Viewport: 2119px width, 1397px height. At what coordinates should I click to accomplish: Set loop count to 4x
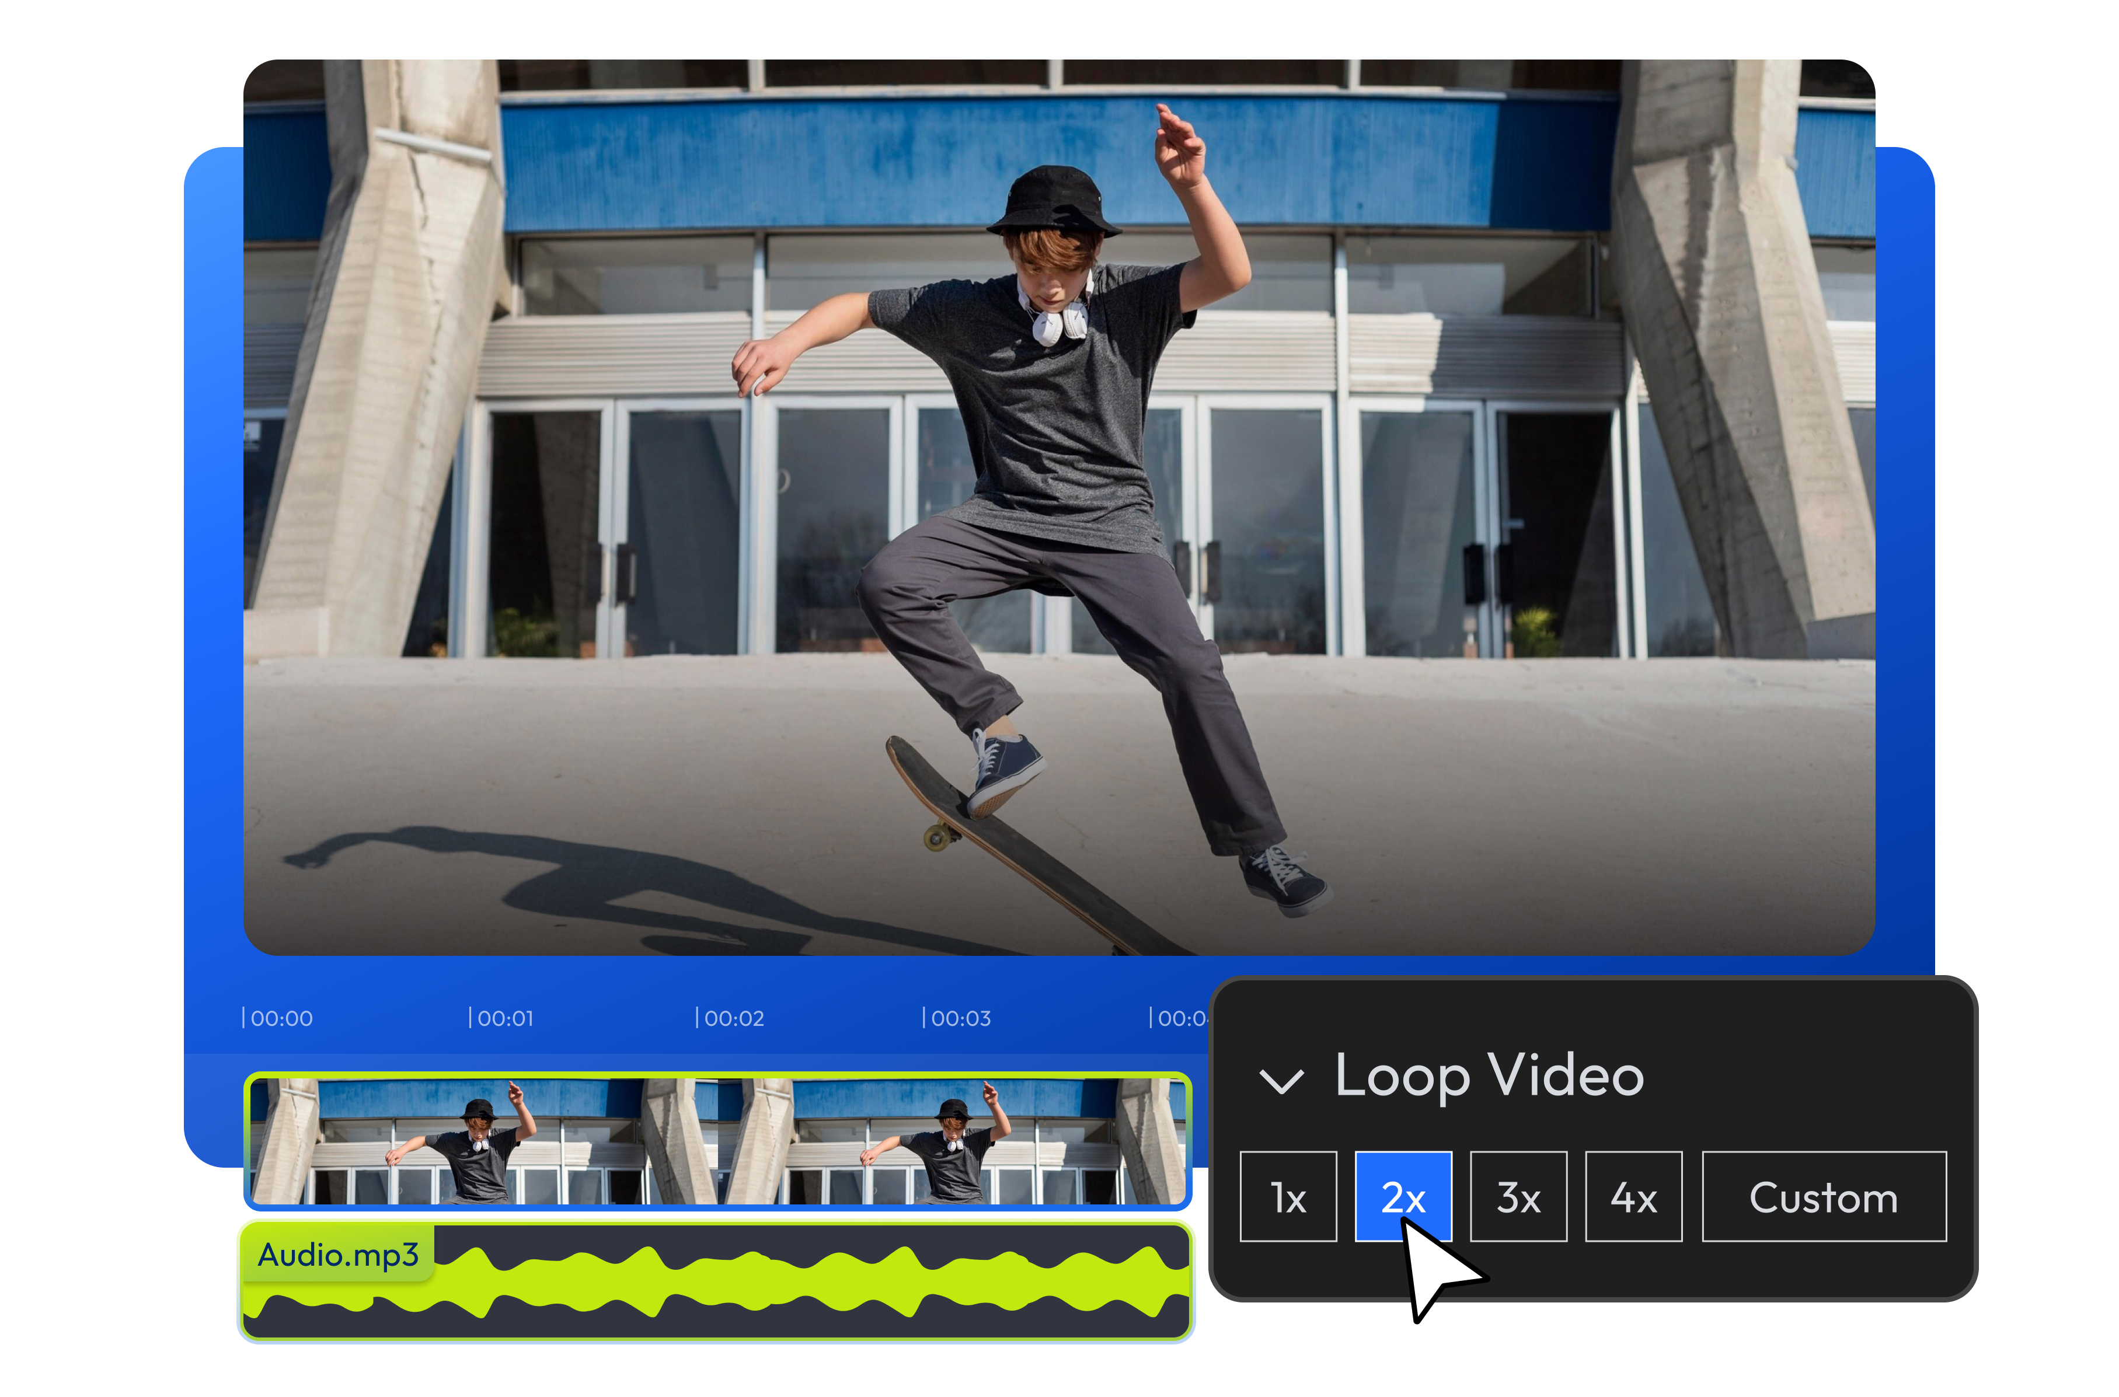click(1633, 1196)
